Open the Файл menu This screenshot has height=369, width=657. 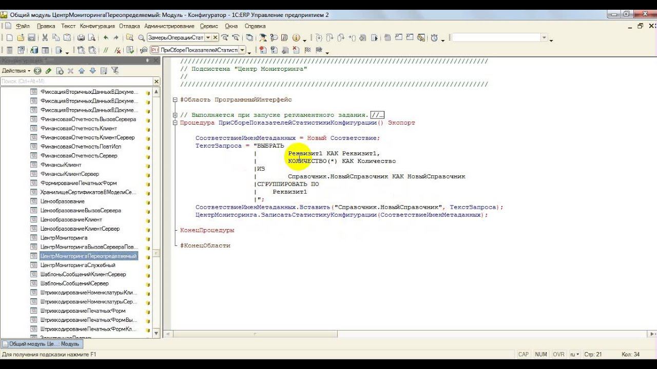tap(23, 26)
